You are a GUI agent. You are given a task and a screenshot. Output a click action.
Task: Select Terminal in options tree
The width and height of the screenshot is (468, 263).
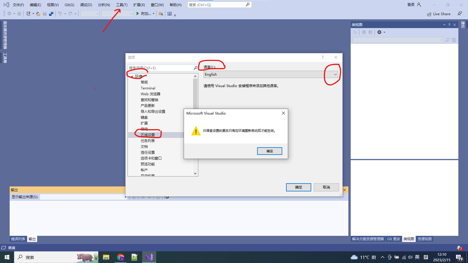click(x=148, y=88)
